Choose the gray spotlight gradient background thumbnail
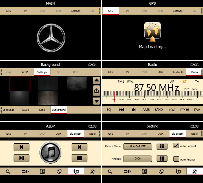 pyautogui.click(x=19, y=98)
